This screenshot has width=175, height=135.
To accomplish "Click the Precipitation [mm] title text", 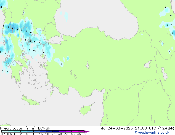I will tap(18, 128).
